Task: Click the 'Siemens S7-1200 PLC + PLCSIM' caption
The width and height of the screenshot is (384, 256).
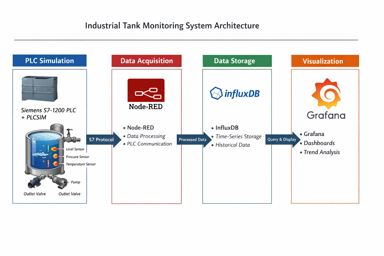Action: [48, 114]
